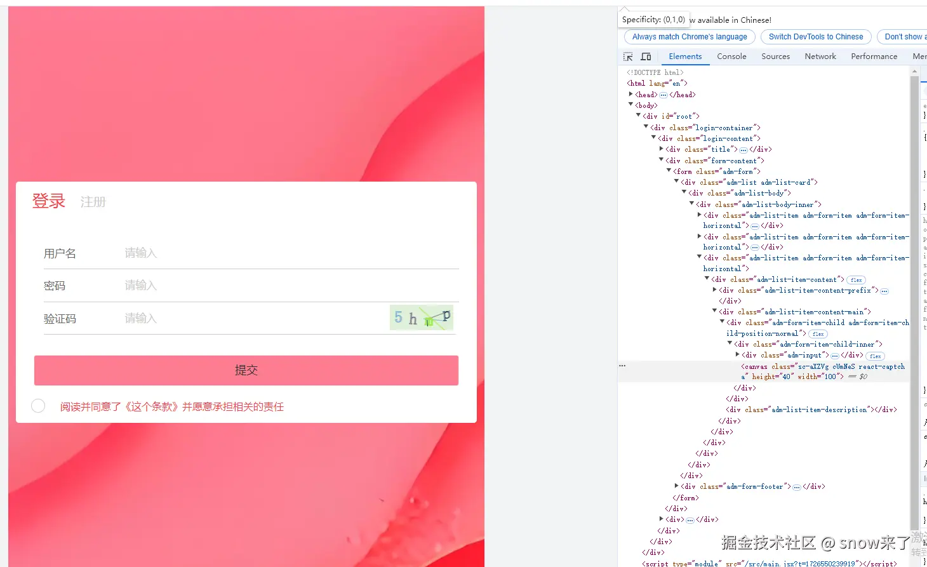Select the closing </form> tag row
Viewport: 927px width, 567px height.
tap(686, 498)
